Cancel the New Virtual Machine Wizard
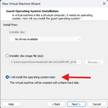108x108 pixels. tap(97, 104)
